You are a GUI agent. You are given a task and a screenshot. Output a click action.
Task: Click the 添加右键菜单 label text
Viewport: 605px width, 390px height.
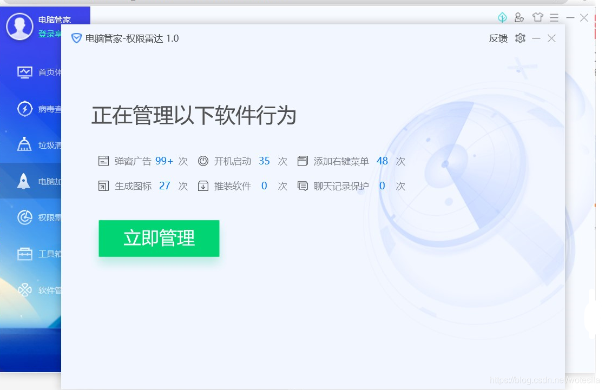(341, 161)
